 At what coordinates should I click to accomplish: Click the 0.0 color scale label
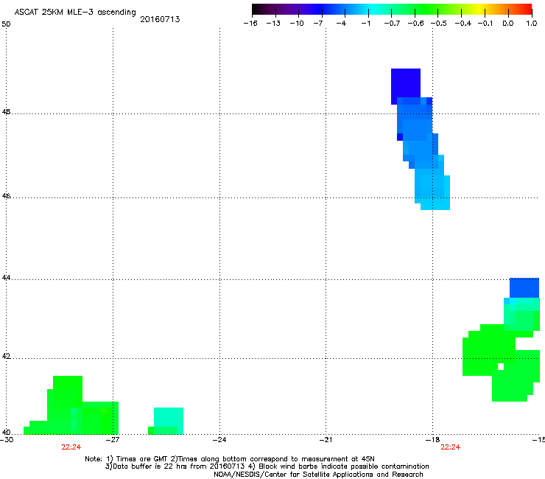(508, 24)
